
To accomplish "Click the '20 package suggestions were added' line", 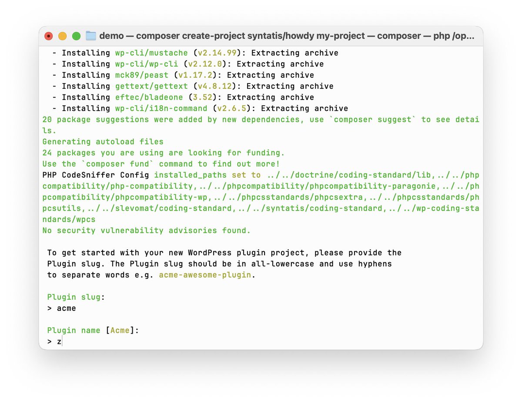I will (261, 125).
